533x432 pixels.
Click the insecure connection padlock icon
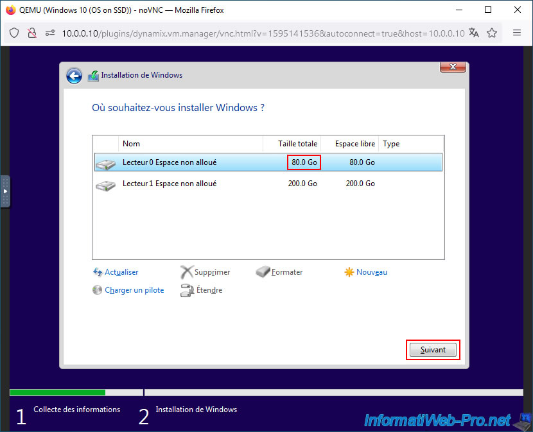click(x=32, y=33)
